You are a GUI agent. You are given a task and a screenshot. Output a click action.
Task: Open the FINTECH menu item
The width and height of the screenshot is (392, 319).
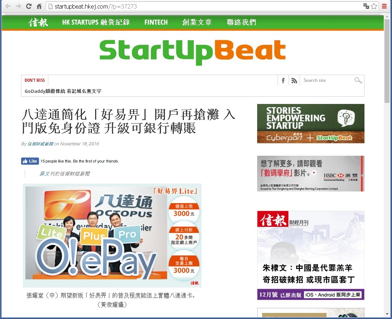(156, 23)
